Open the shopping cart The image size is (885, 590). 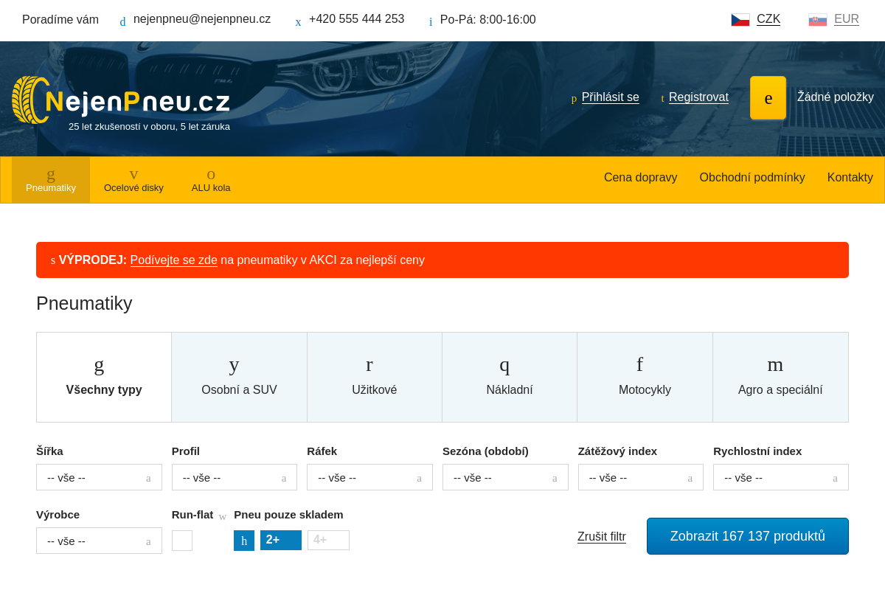pos(768,97)
